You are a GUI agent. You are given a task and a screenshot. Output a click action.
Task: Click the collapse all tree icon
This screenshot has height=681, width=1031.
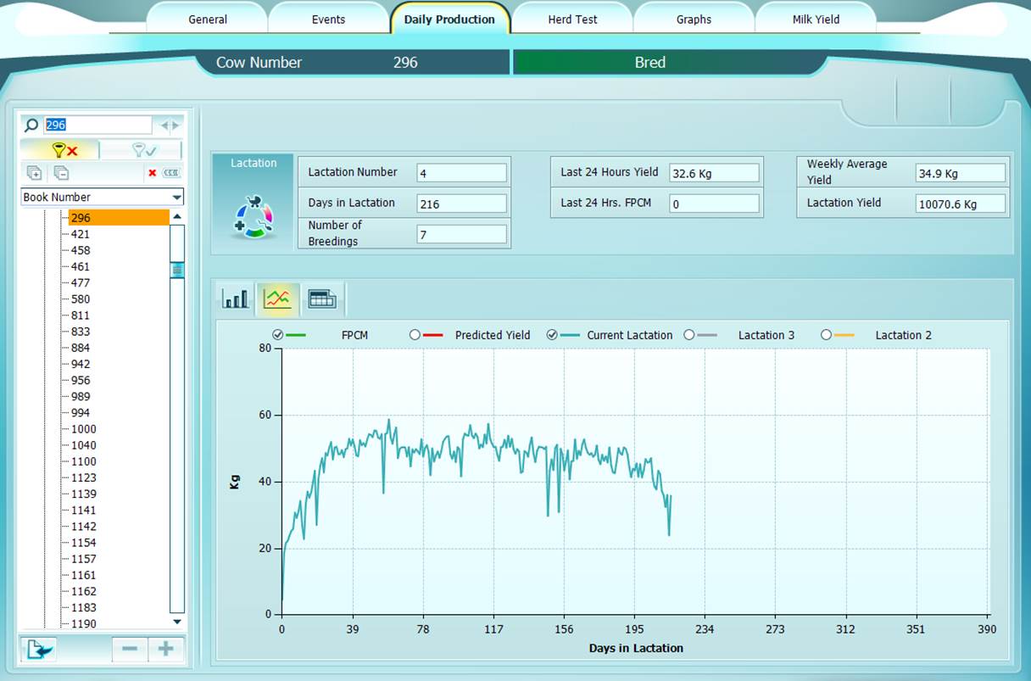tap(61, 173)
